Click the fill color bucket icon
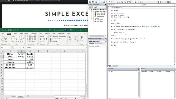This screenshot has width=176, height=99. click(16, 42)
